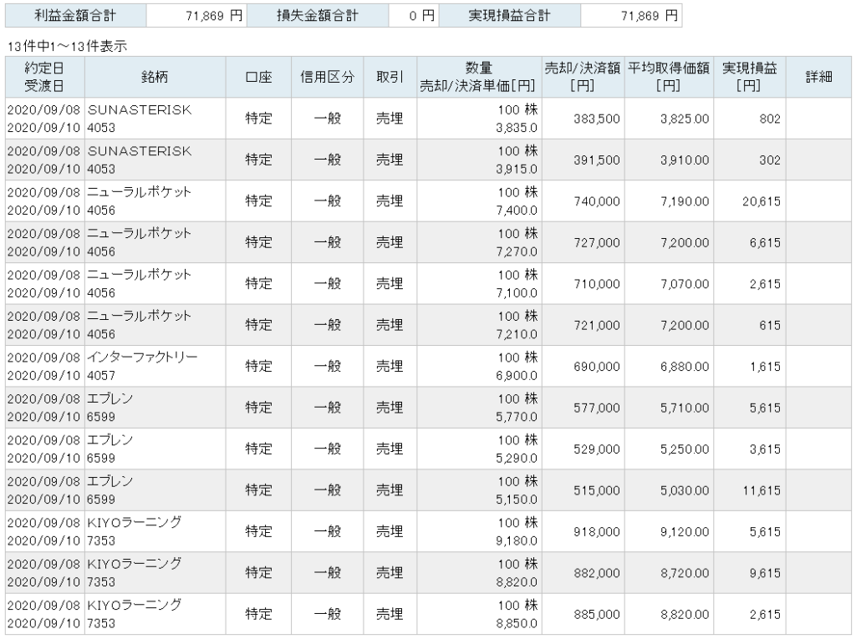Image resolution: width=856 pixels, height=639 pixels.
Task: Click unit price 3,835.0 quantity cell
Action: pos(479,119)
